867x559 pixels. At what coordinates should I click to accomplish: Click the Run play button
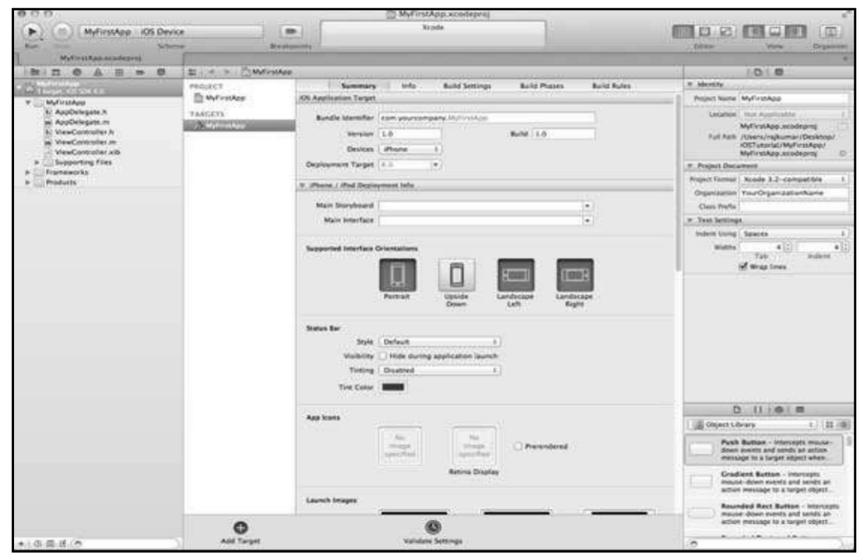32,31
